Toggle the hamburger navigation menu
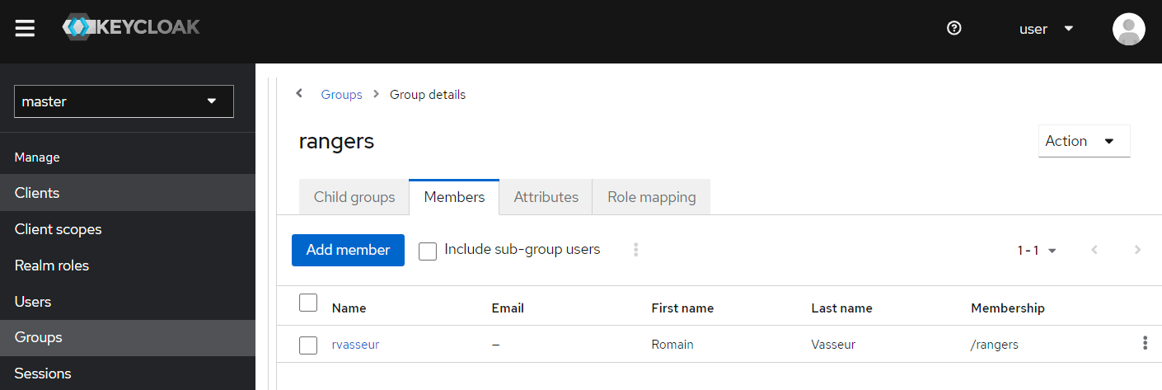1162x390 pixels. [25, 28]
